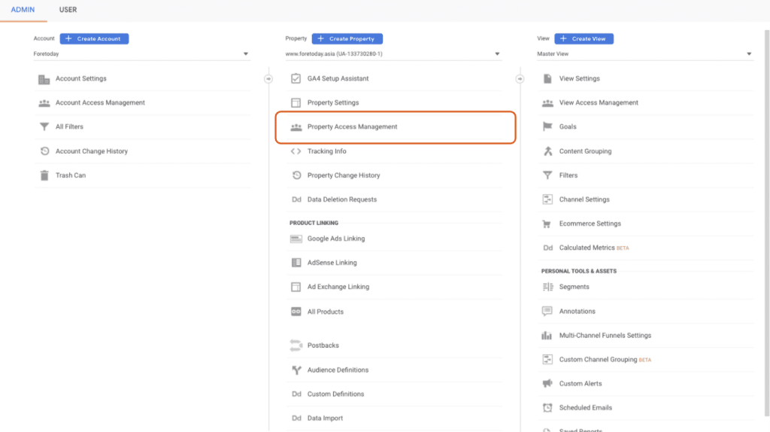
Task: Click the All Filters funnel icon
Action: [x=44, y=127]
